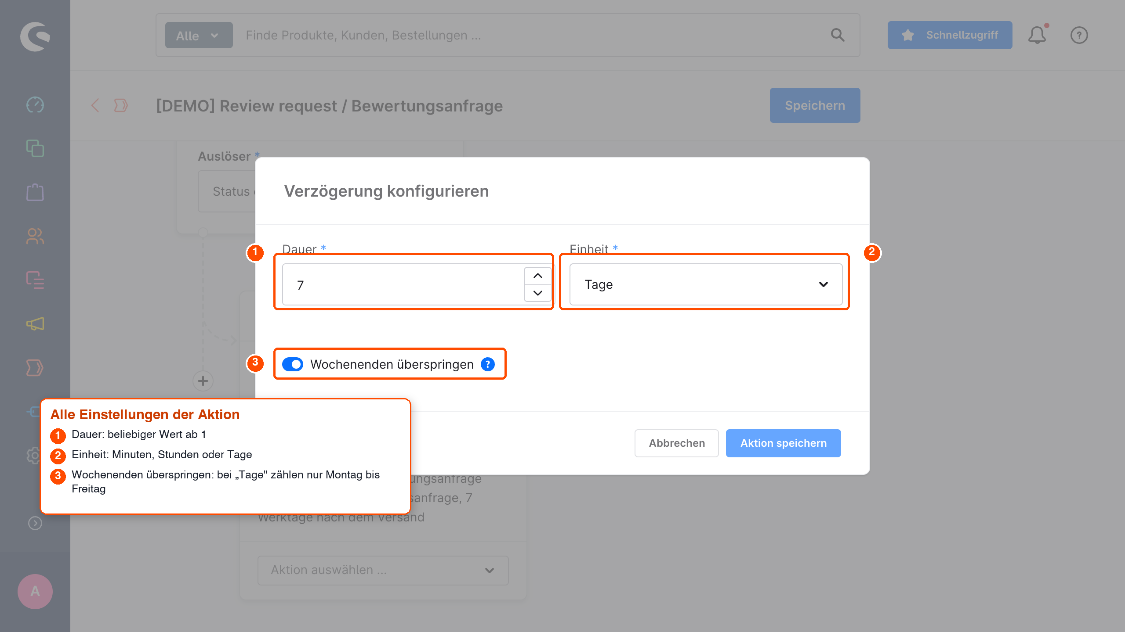Open the Flow Builder icon in sidebar
This screenshot has height=632, width=1125.
[35, 368]
